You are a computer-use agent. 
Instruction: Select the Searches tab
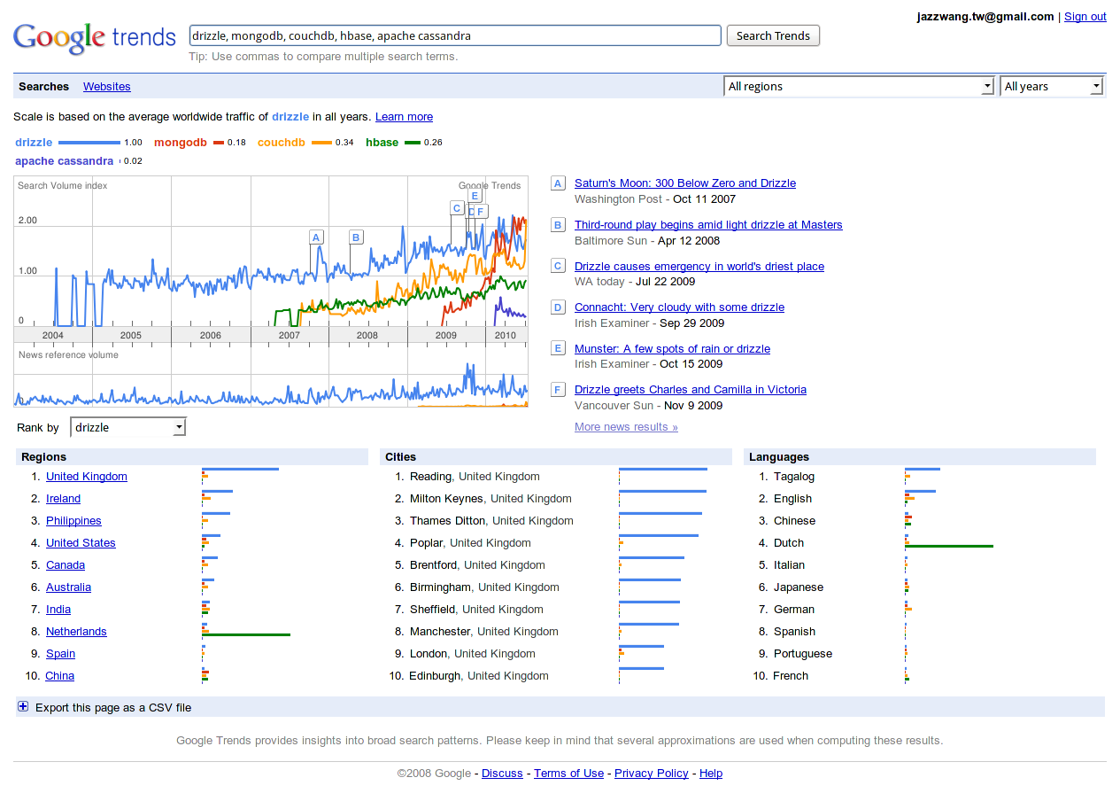[43, 86]
